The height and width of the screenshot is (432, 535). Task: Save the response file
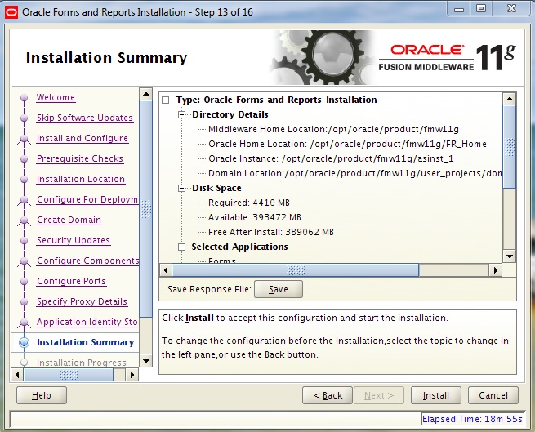click(x=278, y=289)
